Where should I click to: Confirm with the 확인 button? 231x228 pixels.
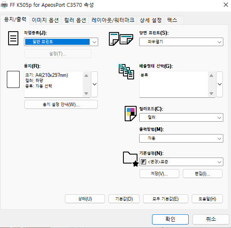[170, 219]
